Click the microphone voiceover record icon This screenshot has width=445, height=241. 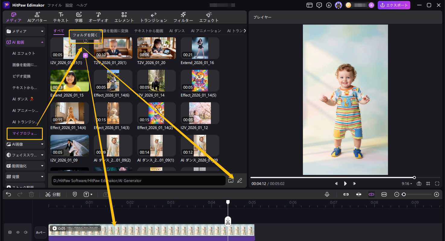(327, 194)
